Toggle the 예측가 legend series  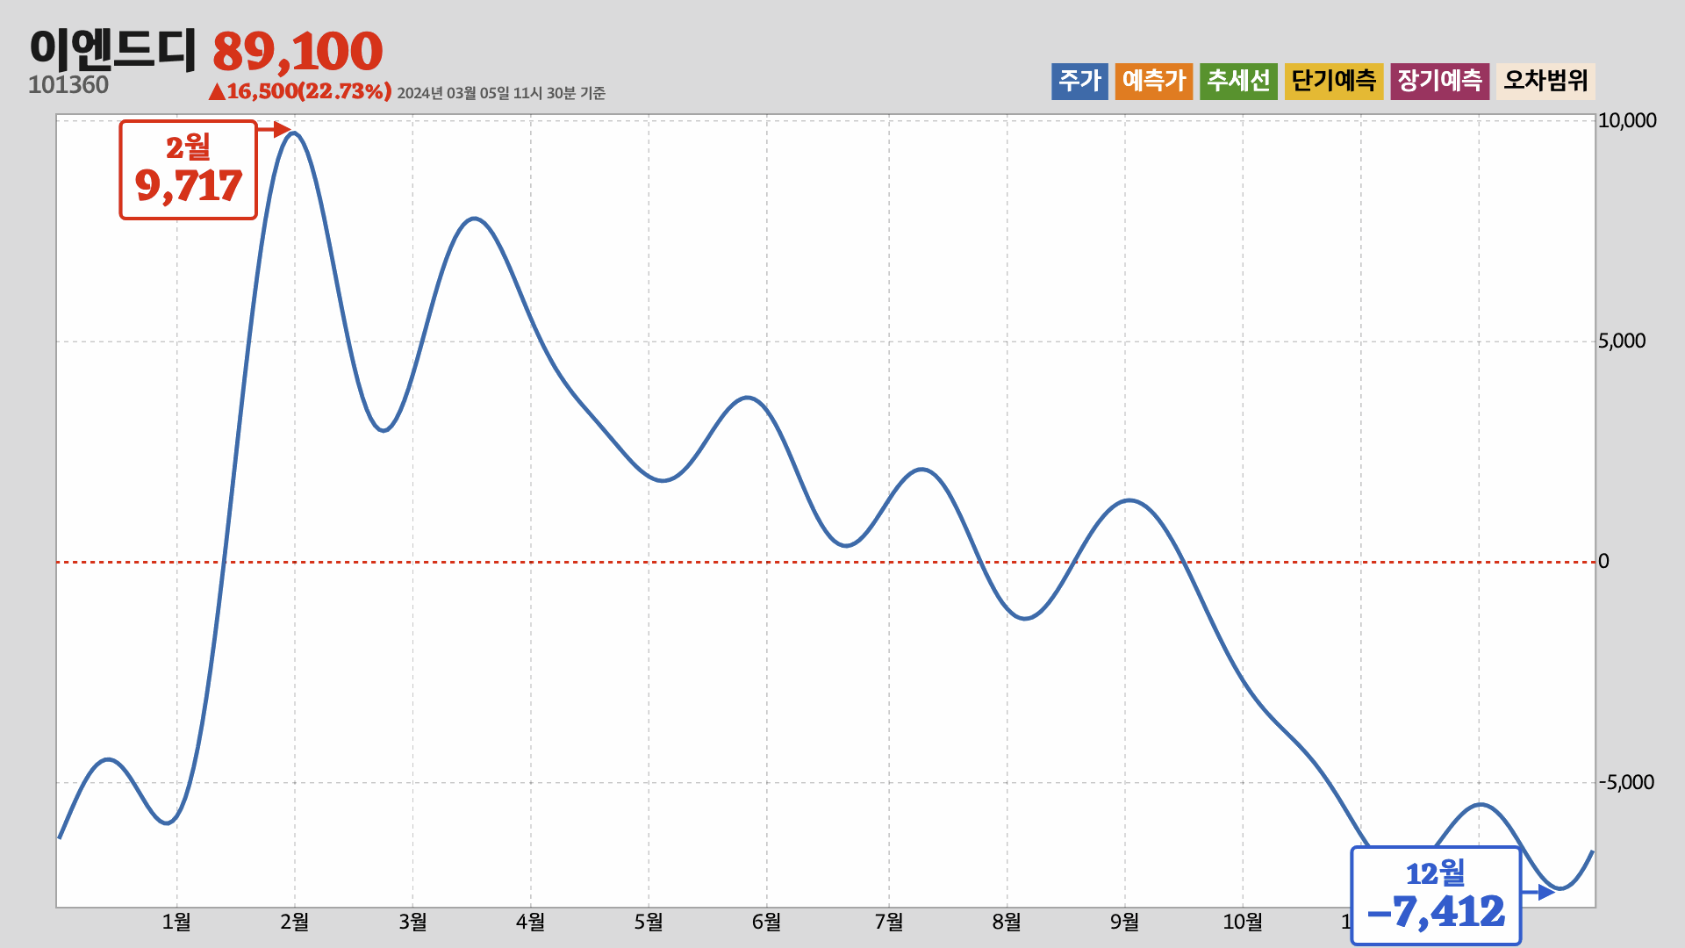[1154, 81]
